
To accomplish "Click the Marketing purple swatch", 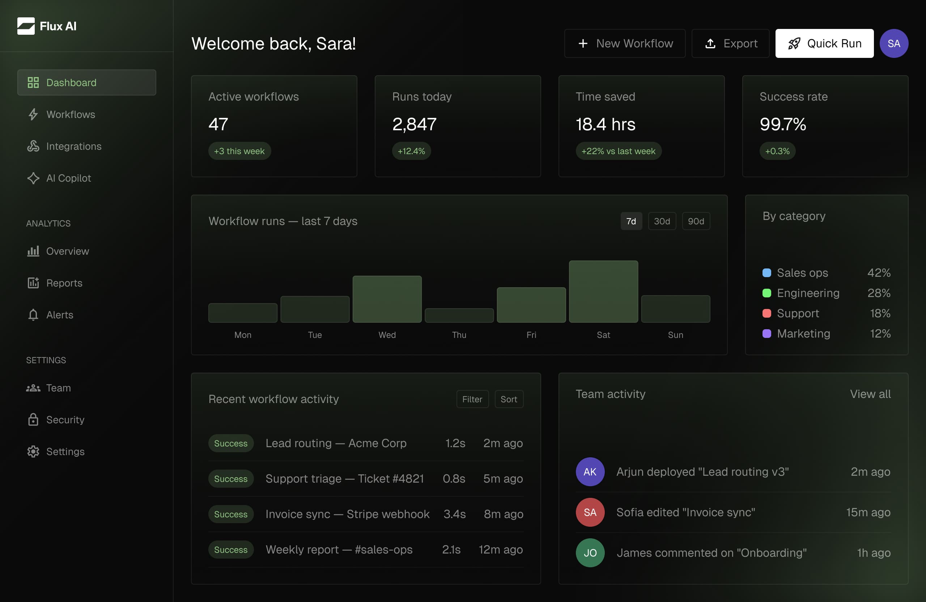I will point(767,334).
